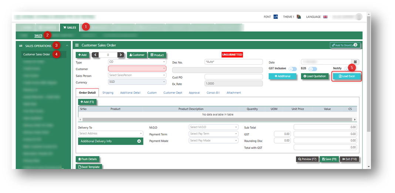Click the hamburger menu icon beside Customer Sales Order
Image resolution: width=395 pixels, height=193 pixels.
tap(77, 45)
